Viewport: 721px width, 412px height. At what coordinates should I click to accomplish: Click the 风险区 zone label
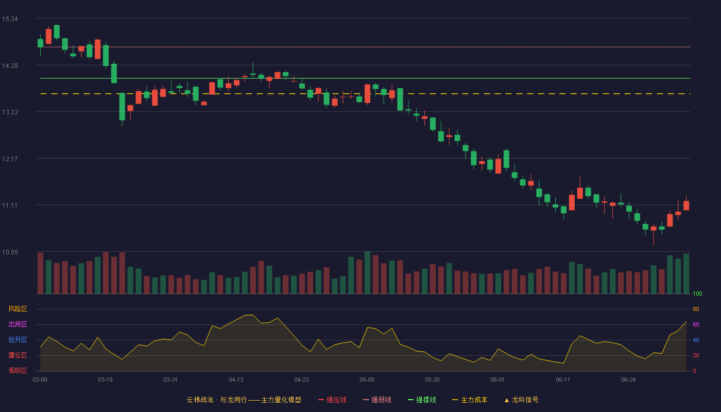pyautogui.click(x=18, y=309)
